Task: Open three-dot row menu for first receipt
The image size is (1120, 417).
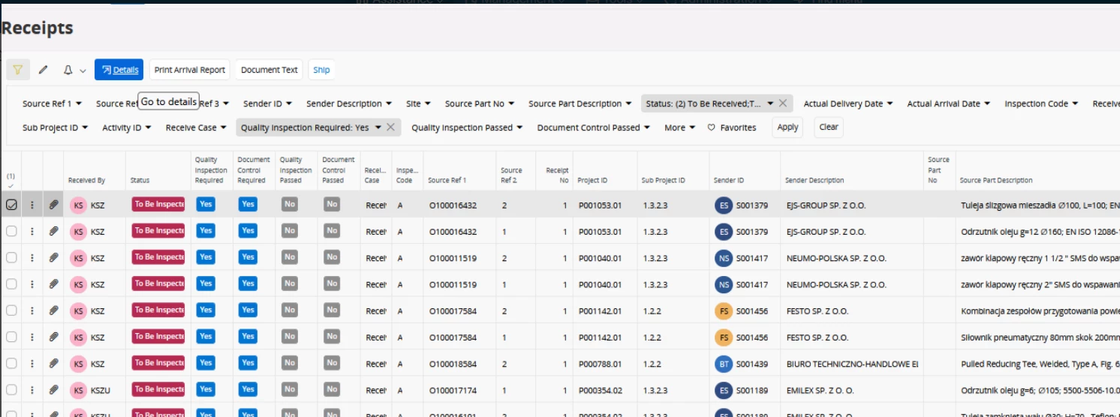Action: (x=32, y=205)
